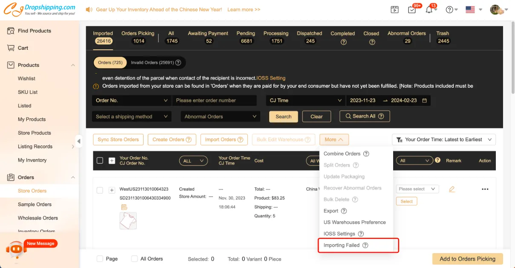Screen dimensions: 515x268
Task: Open the notifications bell icon
Action: click(x=429, y=10)
